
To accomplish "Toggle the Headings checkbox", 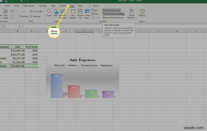I will coord(31,16).
